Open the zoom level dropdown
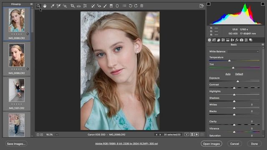The height and width of the screenshot is (150, 267). [57, 135]
